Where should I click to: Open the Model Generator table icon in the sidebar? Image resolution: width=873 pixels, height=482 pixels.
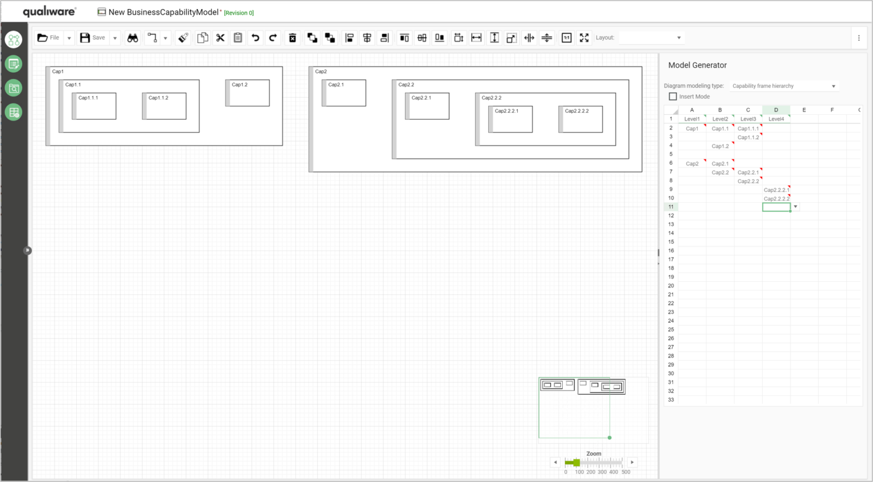pos(14,112)
